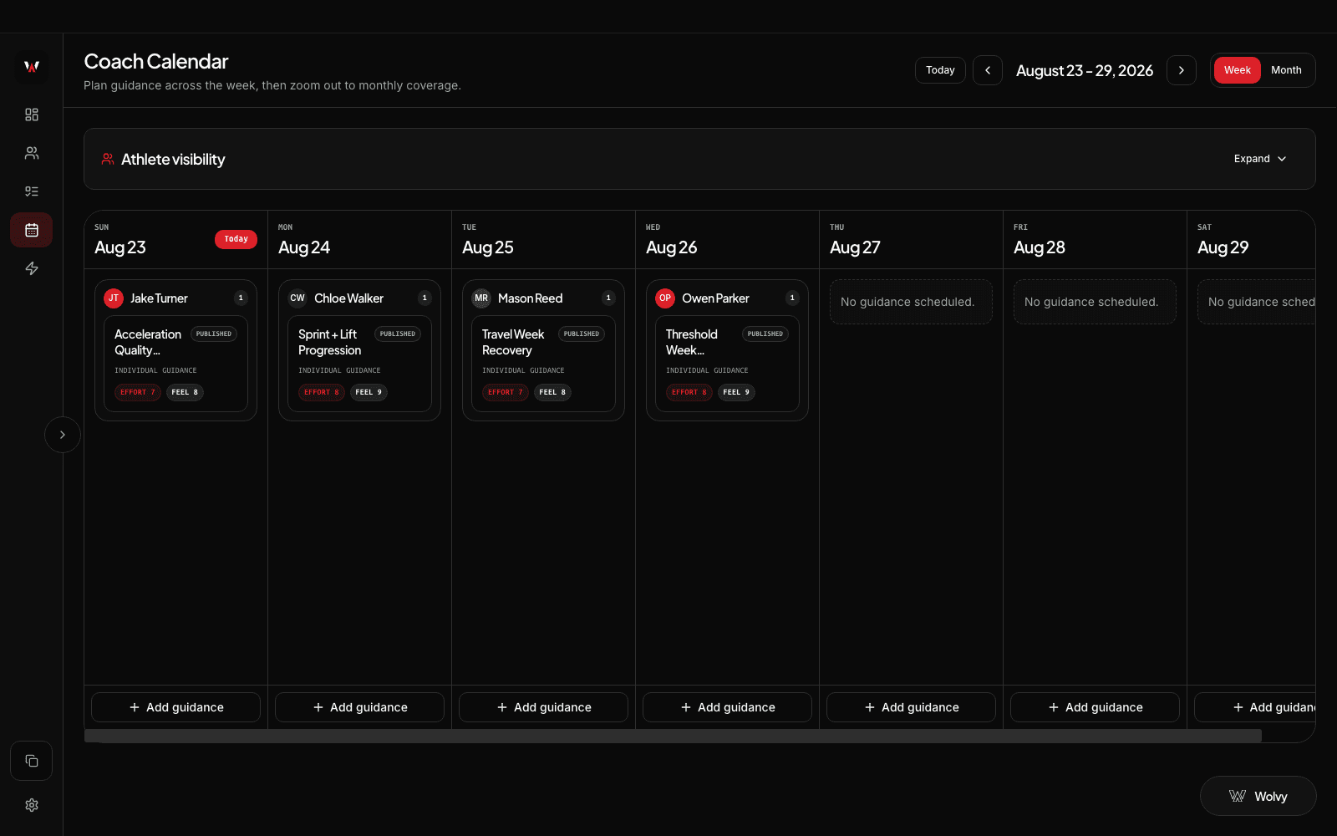The image size is (1337, 836).
Task: Click the MR avatar for Mason Reed
Action: point(481,298)
